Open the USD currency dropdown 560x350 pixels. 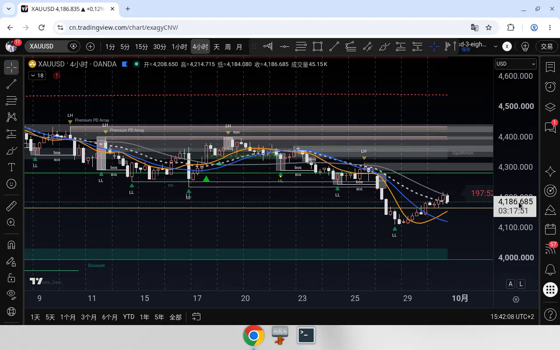click(515, 64)
